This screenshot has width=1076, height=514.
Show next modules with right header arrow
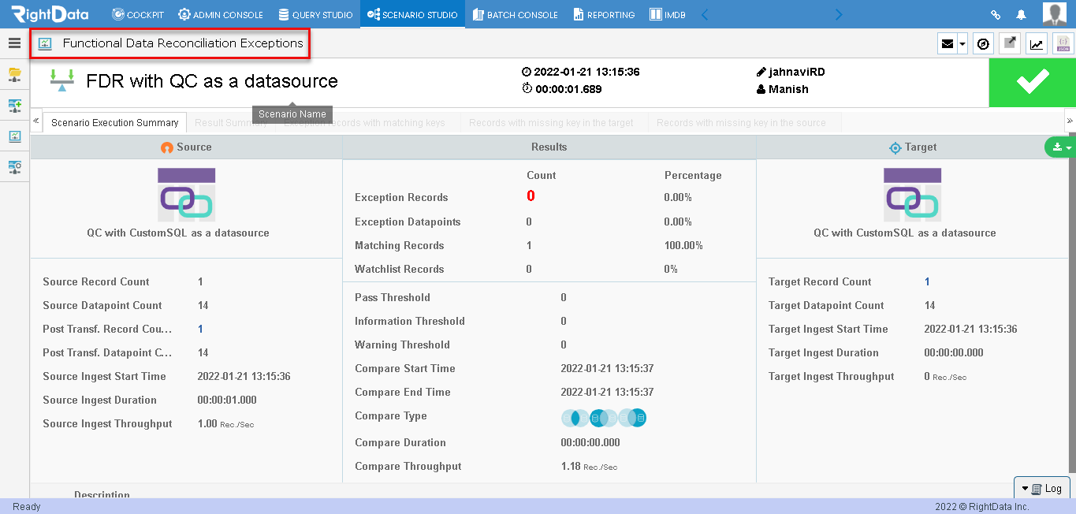coord(839,14)
